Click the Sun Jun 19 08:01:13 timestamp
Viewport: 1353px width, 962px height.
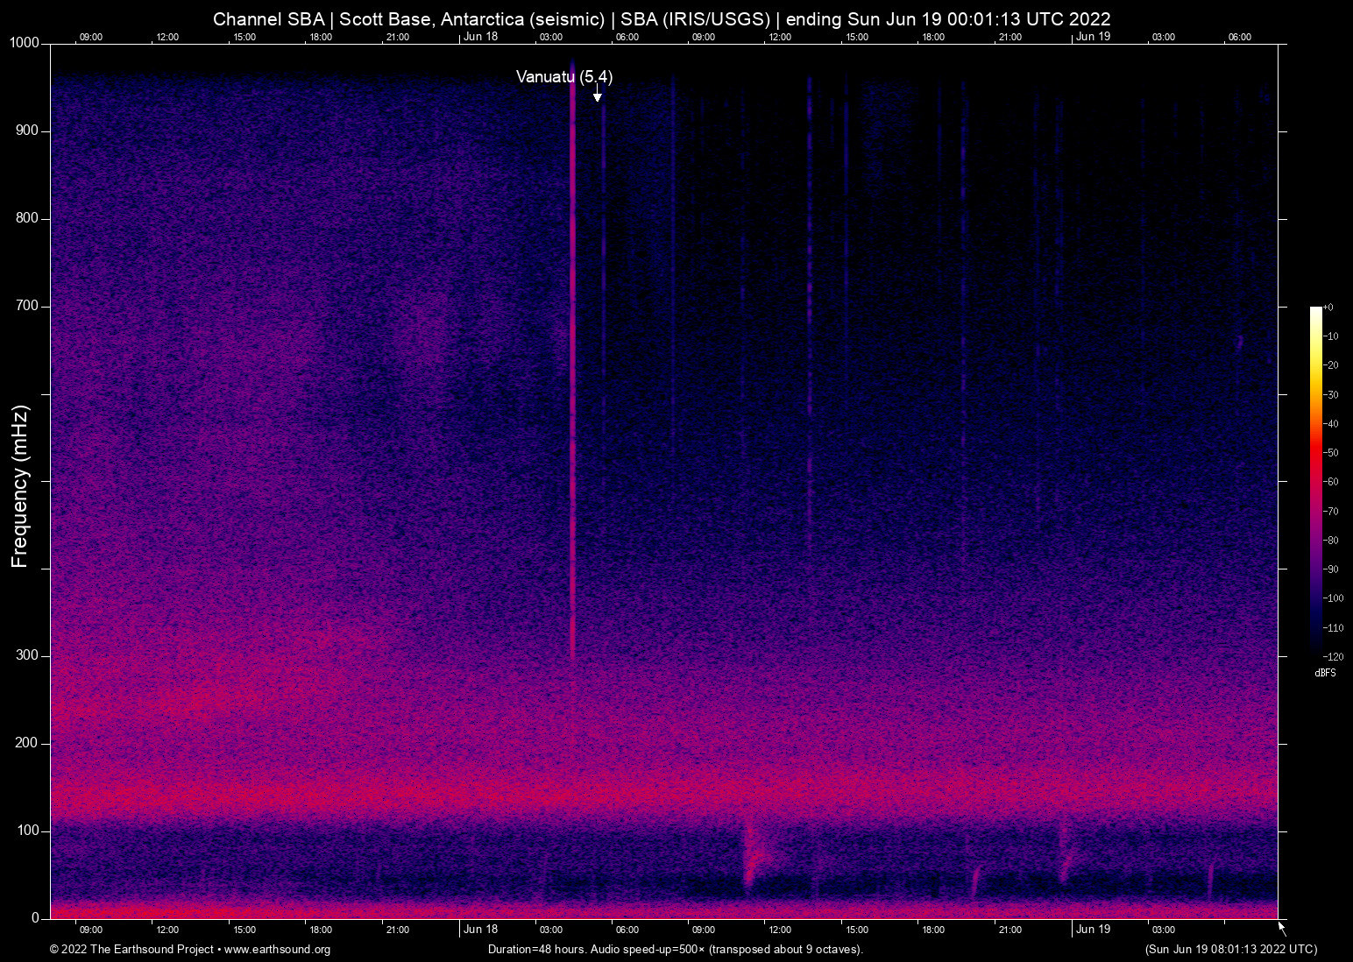(x=1230, y=950)
